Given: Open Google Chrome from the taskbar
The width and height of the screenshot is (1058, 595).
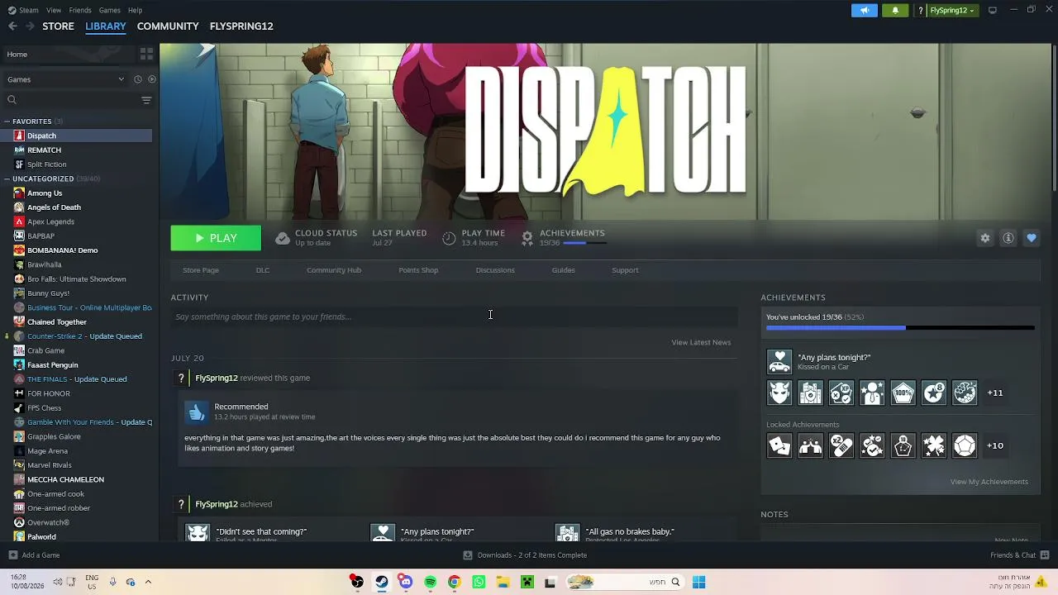Looking at the screenshot, I should click(x=454, y=582).
